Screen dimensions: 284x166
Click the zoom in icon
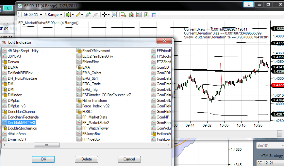88,15
